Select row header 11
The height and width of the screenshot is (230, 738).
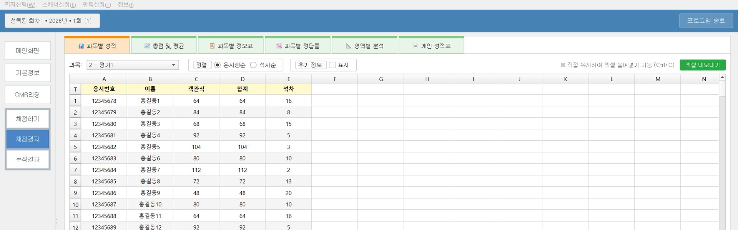coord(75,216)
